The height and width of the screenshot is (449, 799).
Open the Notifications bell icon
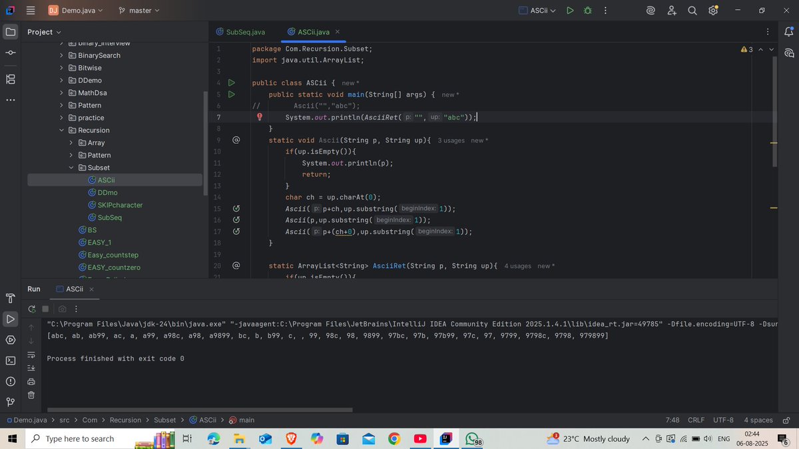(789, 32)
